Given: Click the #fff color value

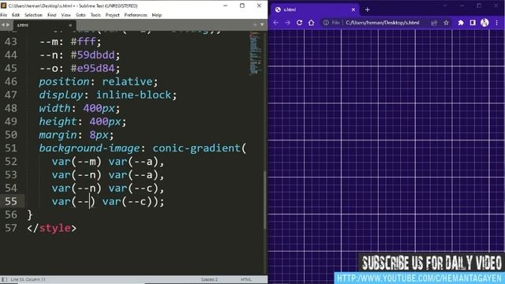Looking at the screenshot, I should (x=83, y=42).
